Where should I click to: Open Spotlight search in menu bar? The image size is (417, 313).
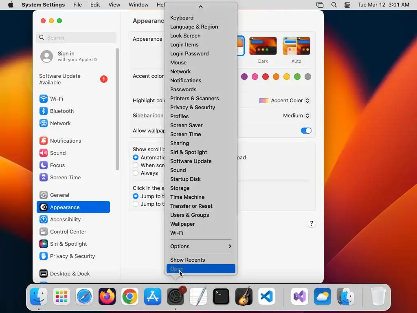pyautogui.click(x=334, y=5)
